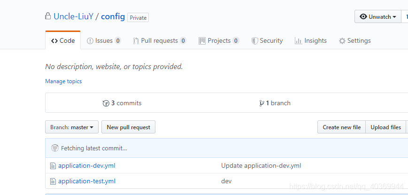408x195 pixels.
Task: Go to the Insights tab
Action: click(311, 41)
